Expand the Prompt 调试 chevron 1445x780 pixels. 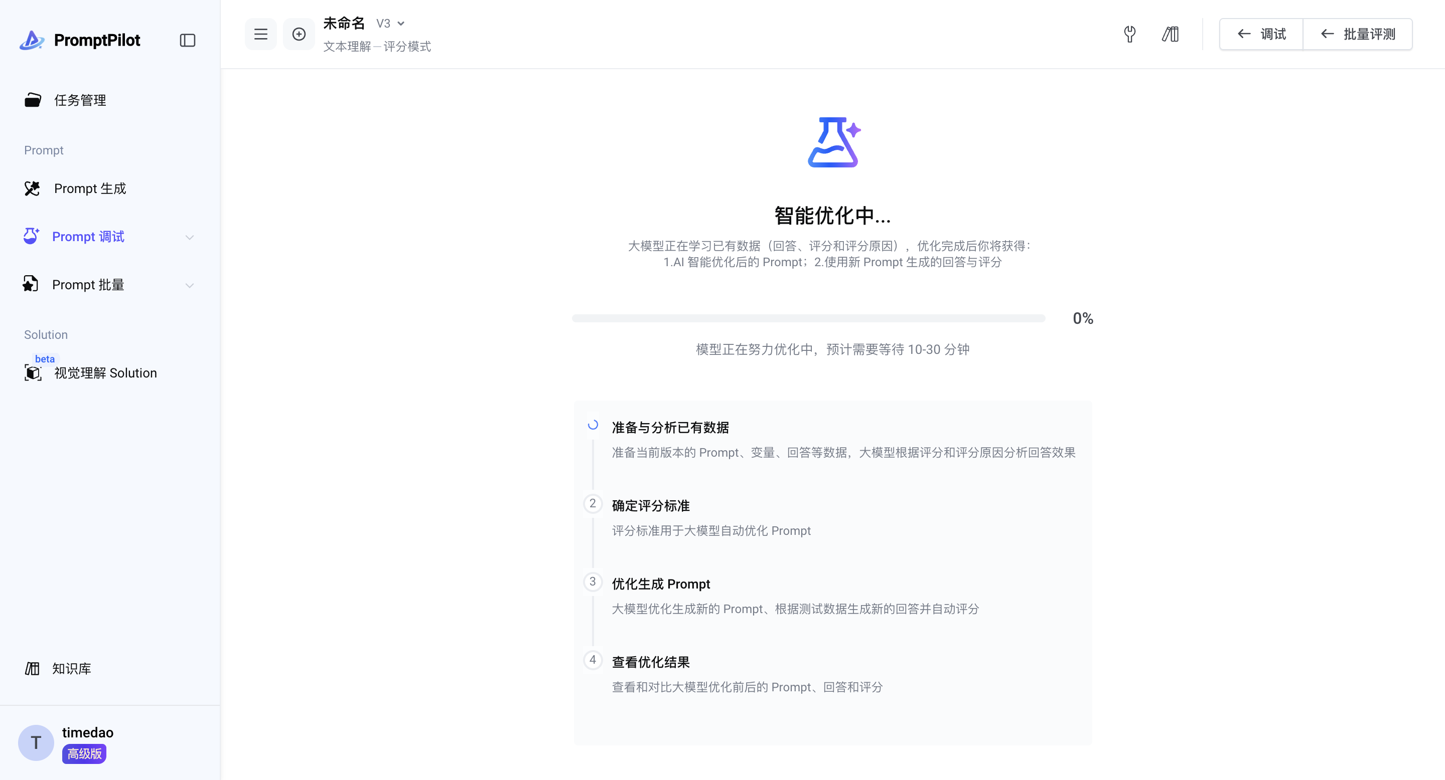coord(190,237)
